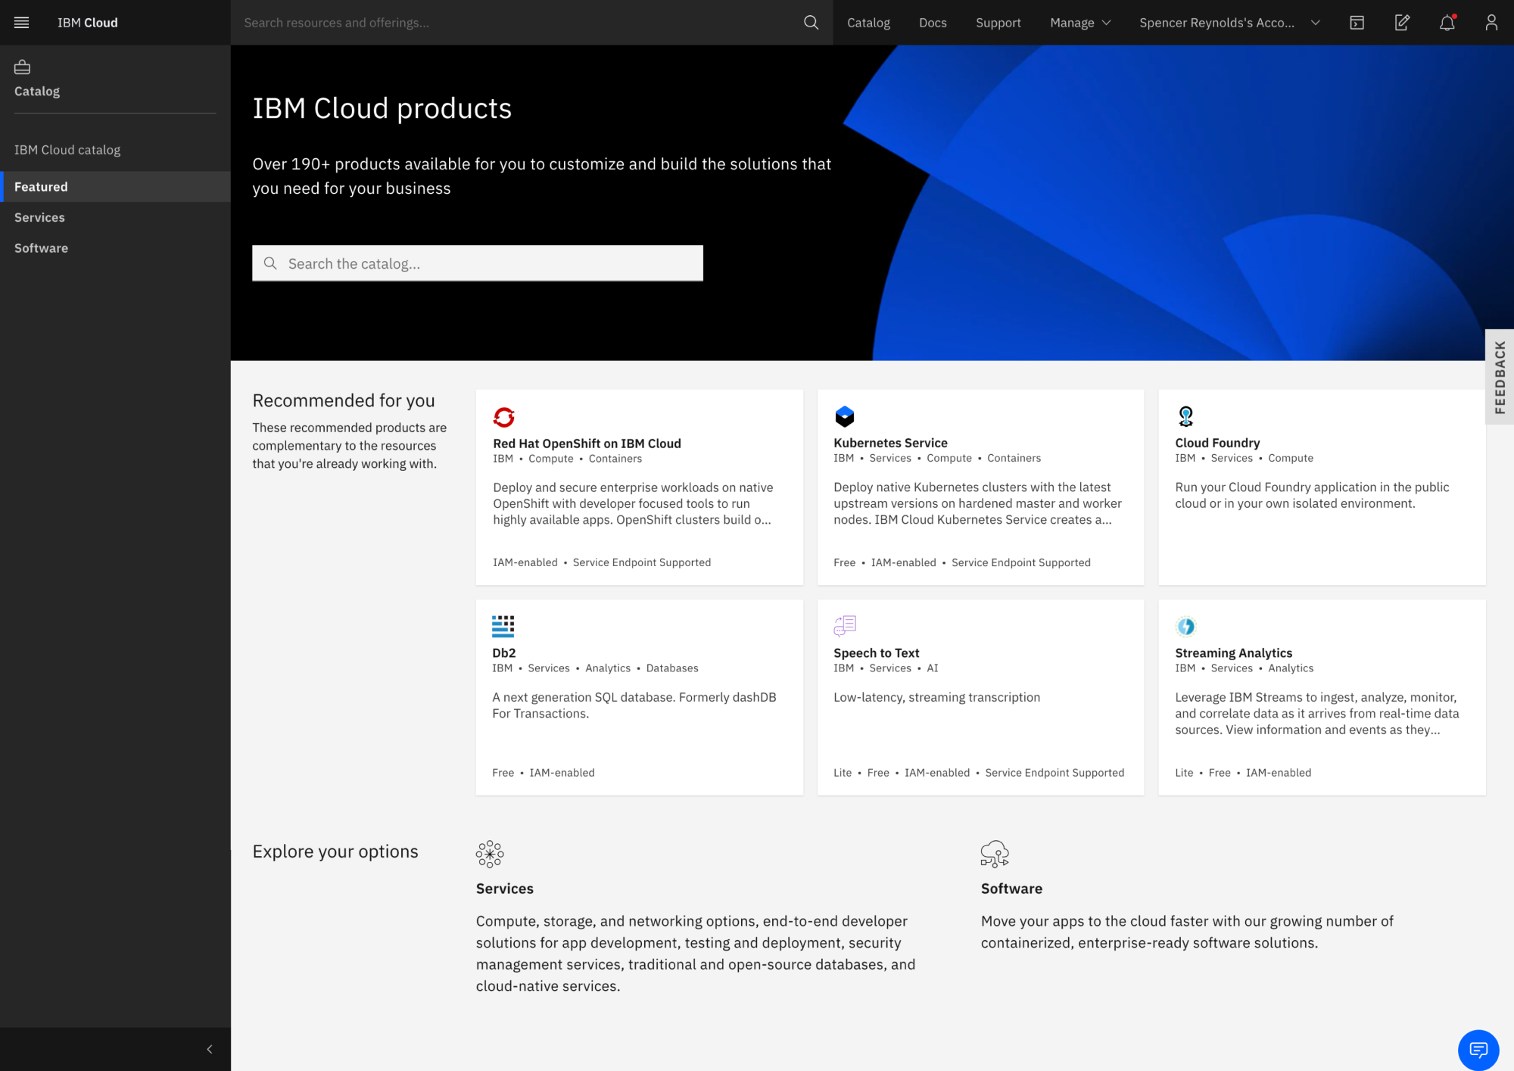Click the Db2 icon

(x=503, y=626)
